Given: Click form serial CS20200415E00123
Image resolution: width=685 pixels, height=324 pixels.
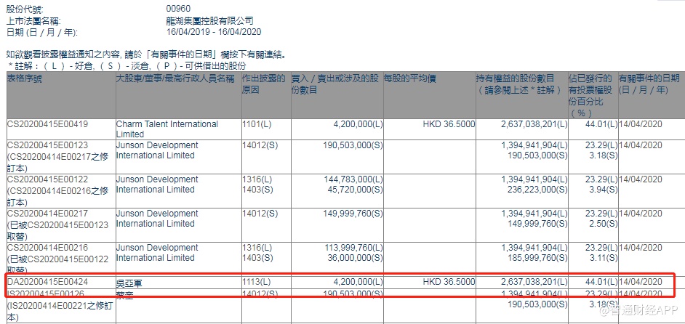Looking at the screenshot, I should click(x=47, y=145).
